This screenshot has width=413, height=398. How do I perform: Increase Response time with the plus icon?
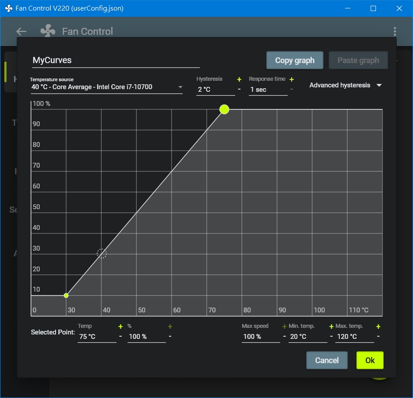click(291, 79)
